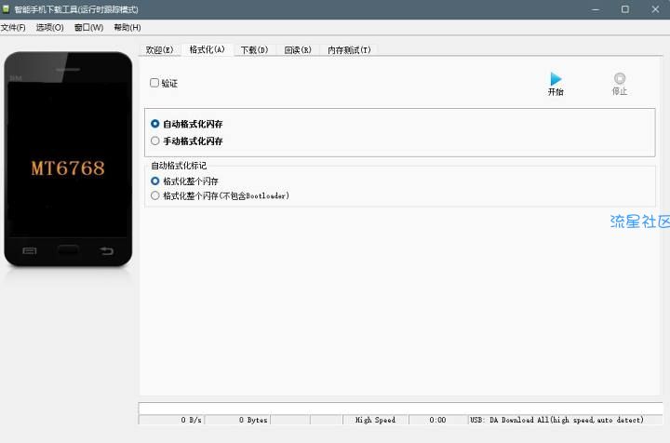The image size is (670, 443).
Task: Maximize the flash tool window
Action: 625,8
